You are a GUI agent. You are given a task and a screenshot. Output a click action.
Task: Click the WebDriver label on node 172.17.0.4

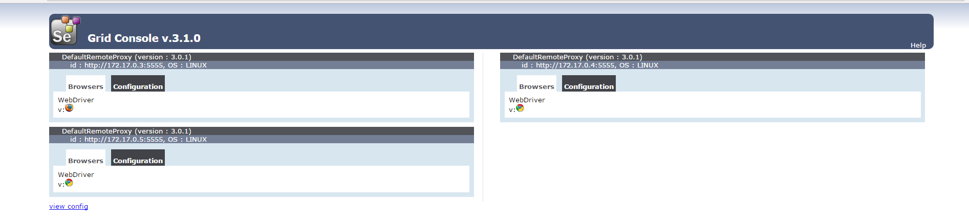pos(527,100)
